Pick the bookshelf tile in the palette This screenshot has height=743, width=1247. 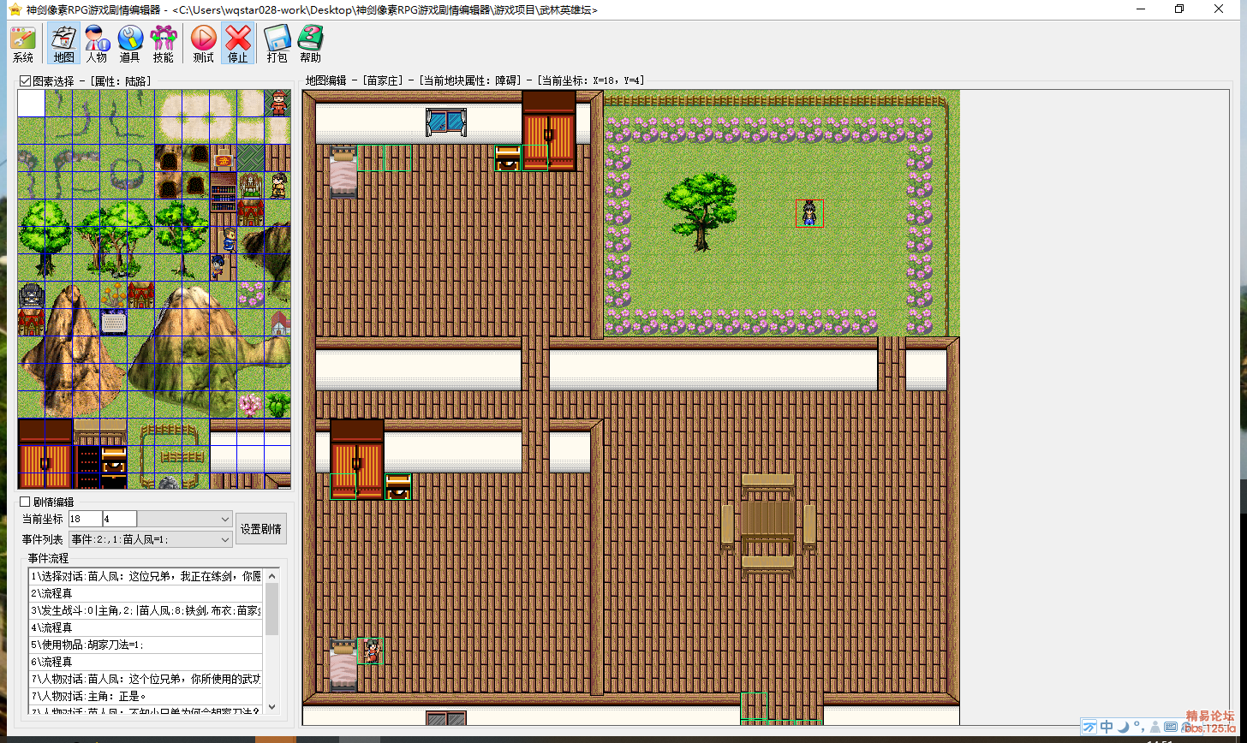coord(224,193)
